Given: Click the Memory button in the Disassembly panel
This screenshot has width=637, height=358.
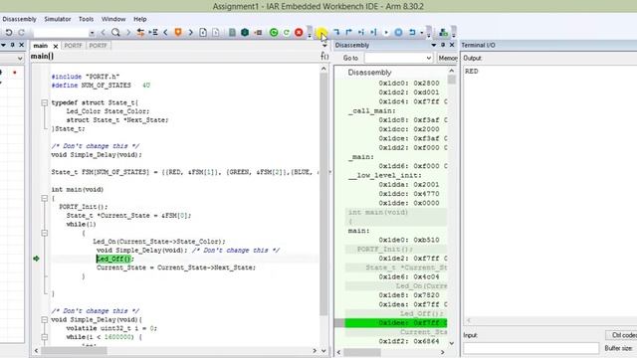Looking at the screenshot, I should click(447, 58).
